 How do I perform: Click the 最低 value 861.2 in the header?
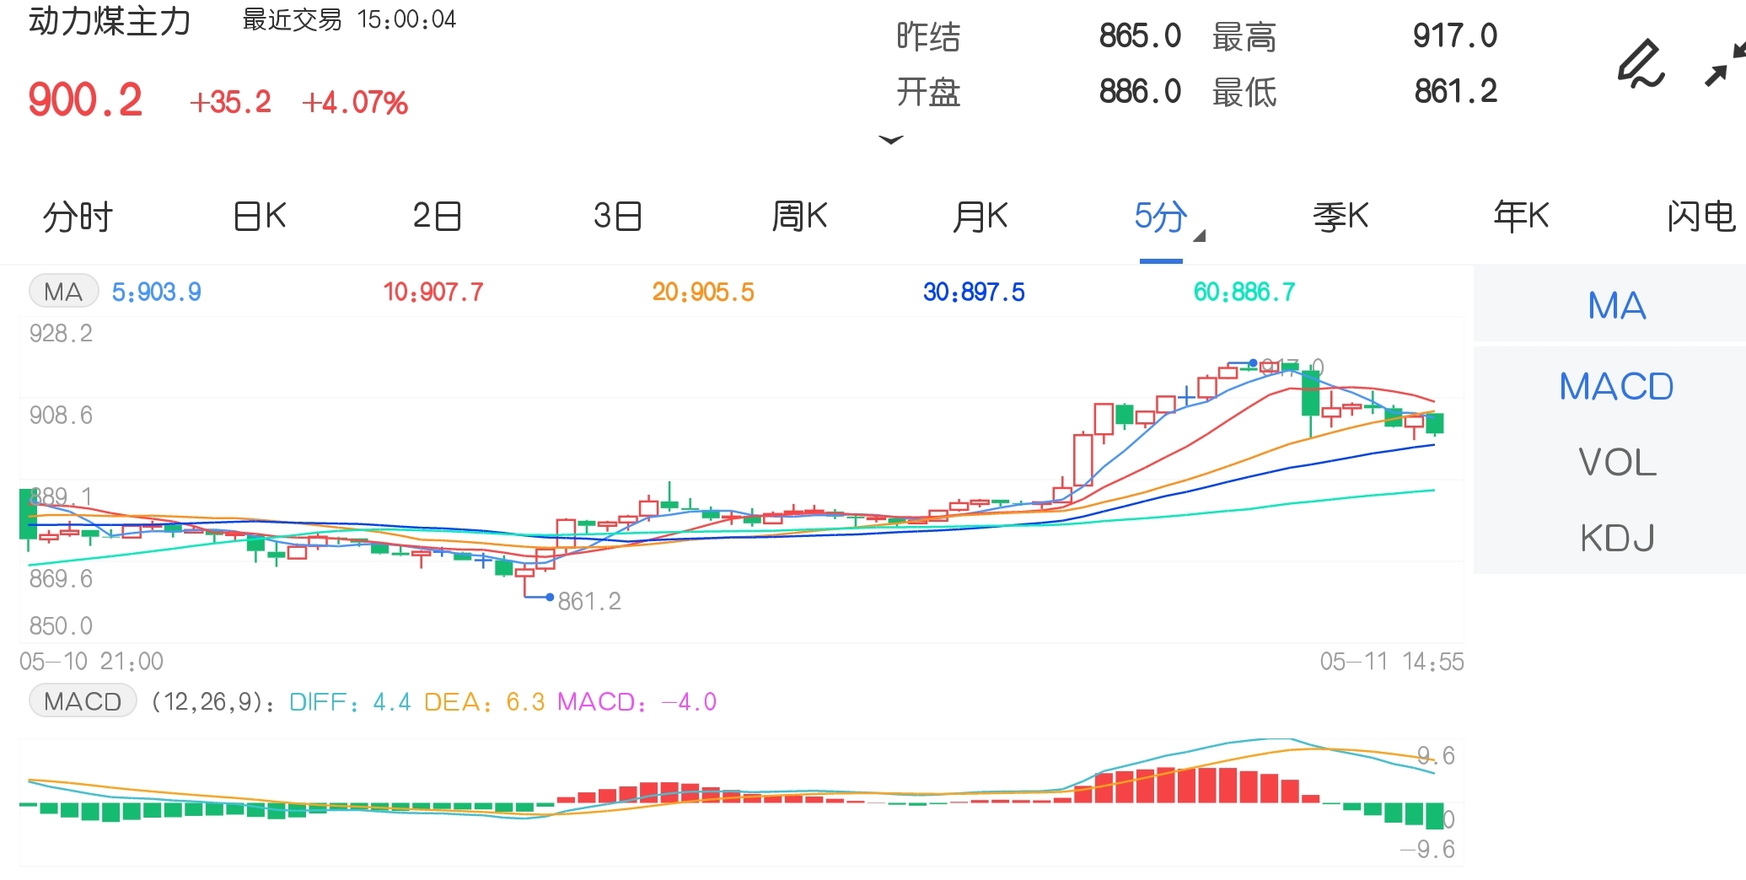click(x=1456, y=91)
